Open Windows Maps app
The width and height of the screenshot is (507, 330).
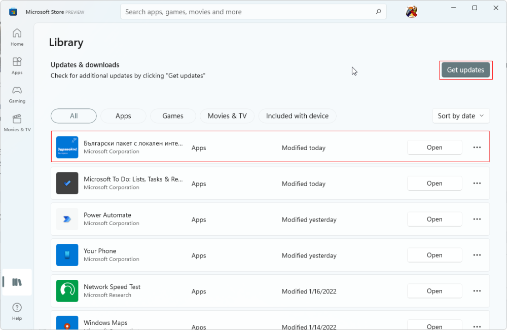(434, 325)
